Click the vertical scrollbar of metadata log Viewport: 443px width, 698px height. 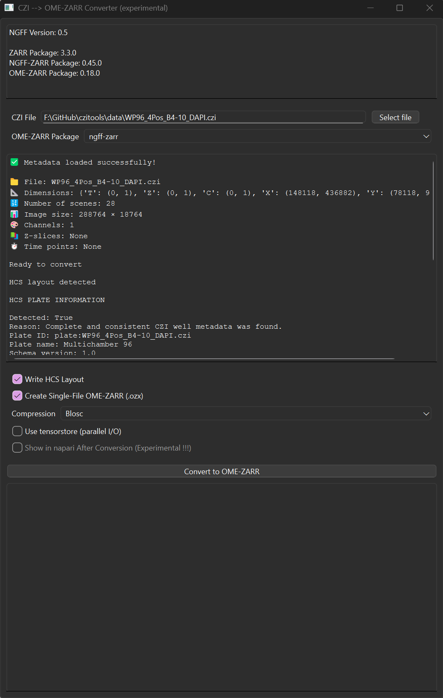pos(433,210)
